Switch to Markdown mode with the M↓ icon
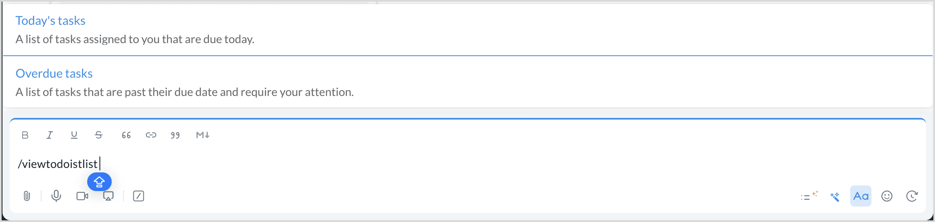The width and height of the screenshot is (935, 222). point(203,135)
